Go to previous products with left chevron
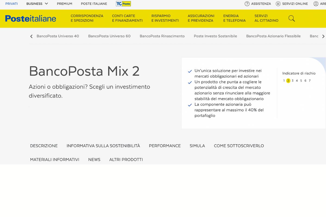This screenshot has height=217, width=326. tap(31, 36)
